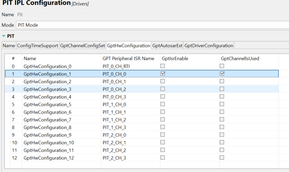This screenshot has height=172, width=289.
Task: Switch to the ConfigTimeSupport tab
Action: (38, 45)
